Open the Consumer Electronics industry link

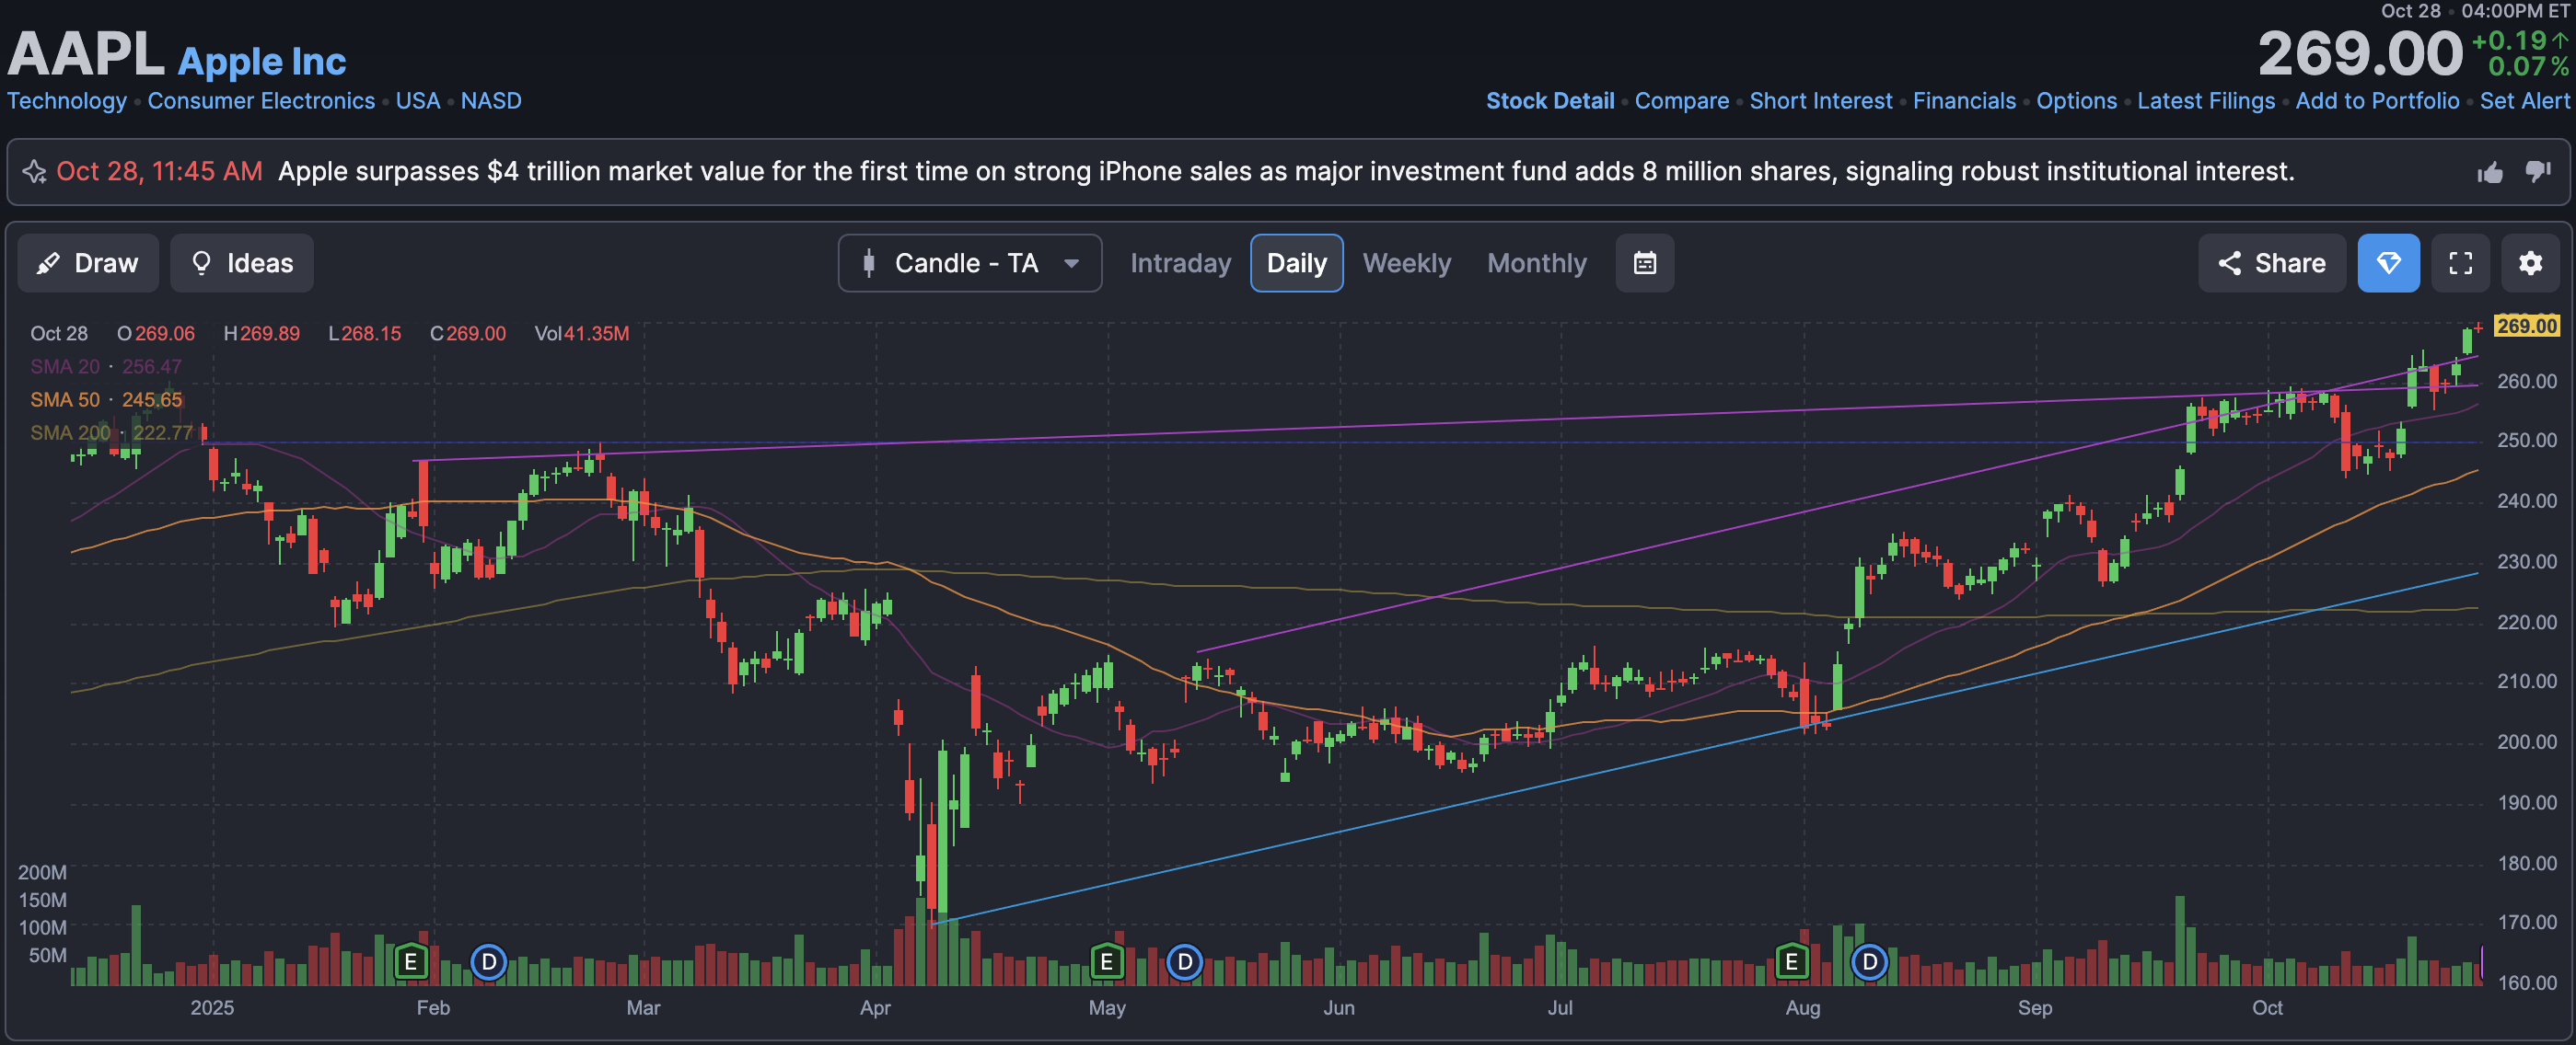point(261,101)
